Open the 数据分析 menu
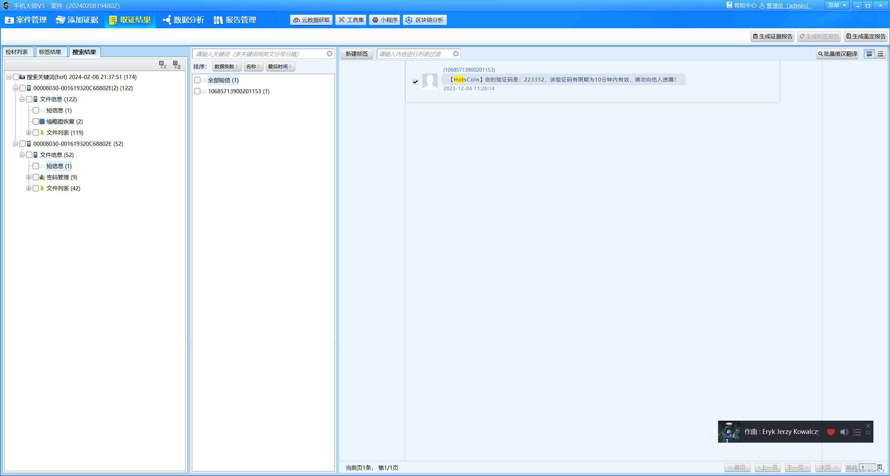This screenshot has width=890, height=476. [x=183, y=20]
